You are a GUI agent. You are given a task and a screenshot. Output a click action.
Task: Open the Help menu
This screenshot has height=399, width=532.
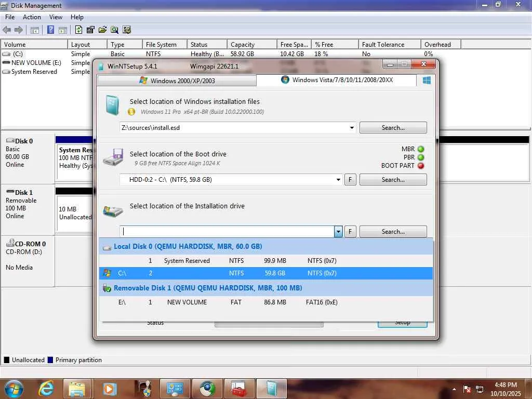pyautogui.click(x=77, y=17)
